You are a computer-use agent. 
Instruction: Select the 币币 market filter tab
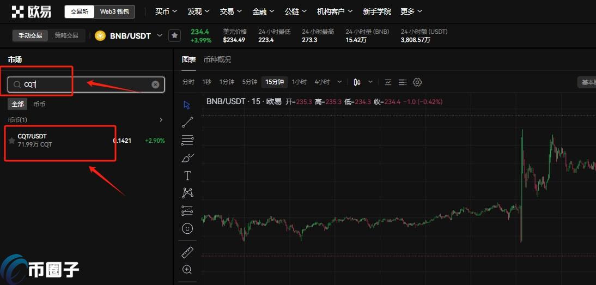coord(39,104)
